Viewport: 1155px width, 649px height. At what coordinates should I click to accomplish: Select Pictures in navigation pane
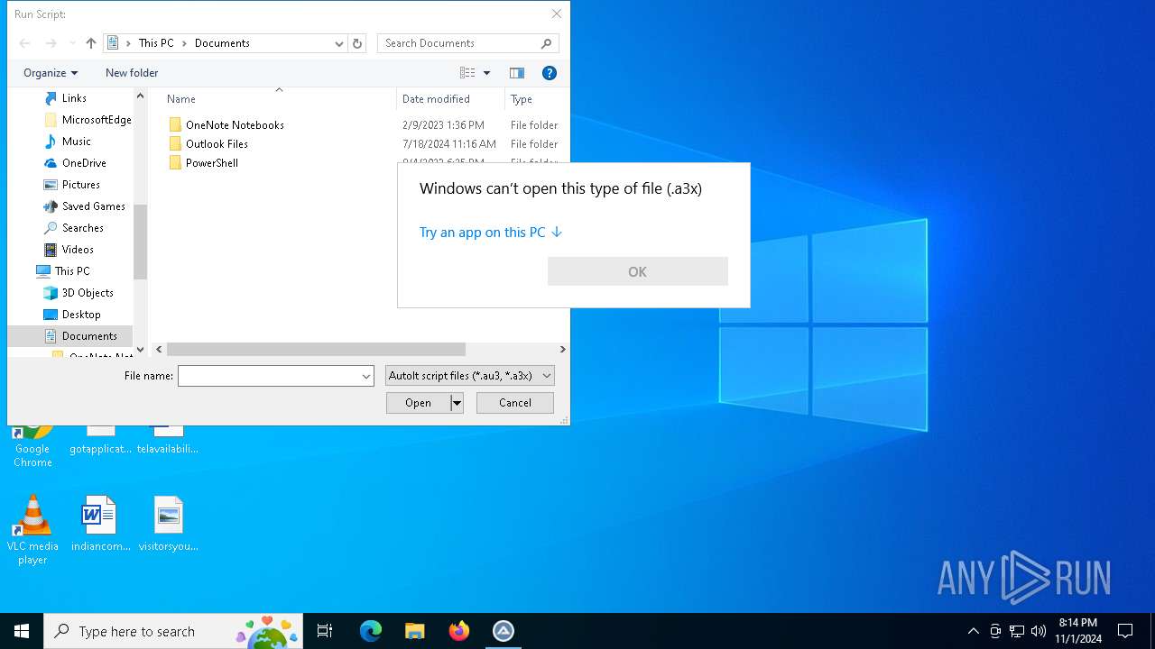pyautogui.click(x=81, y=185)
